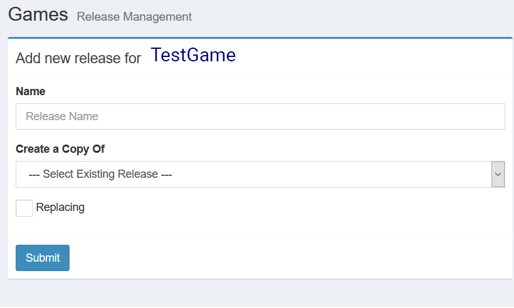
Task: Click the 'Add new release for' heading
Action: 78,58
